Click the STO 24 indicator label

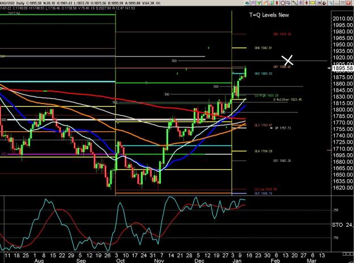coord(342,225)
